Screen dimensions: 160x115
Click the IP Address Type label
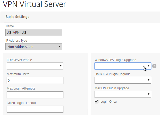[16, 41]
